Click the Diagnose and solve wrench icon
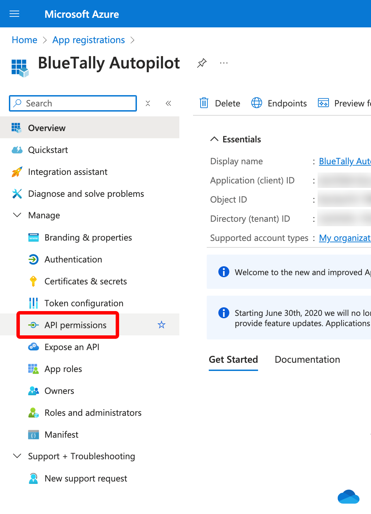 tap(17, 194)
